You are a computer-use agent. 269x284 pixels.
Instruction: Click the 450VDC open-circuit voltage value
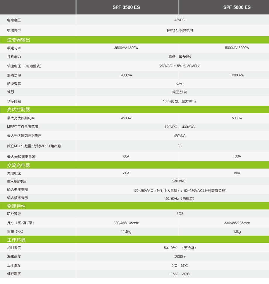click(180, 136)
